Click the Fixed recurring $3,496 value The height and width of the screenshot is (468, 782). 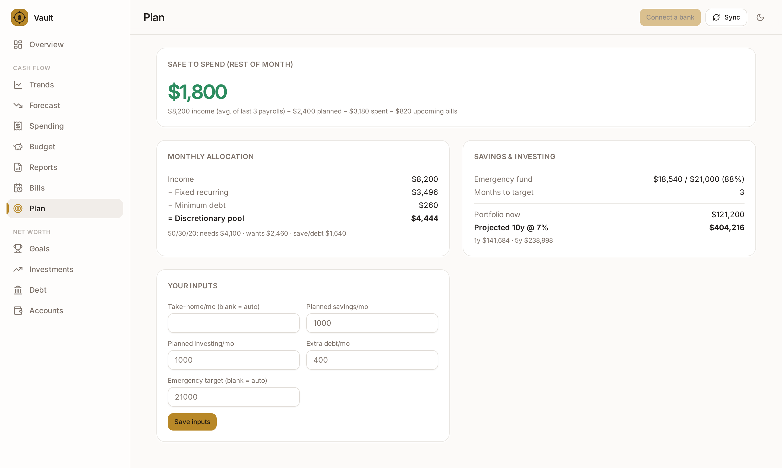[x=425, y=192]
